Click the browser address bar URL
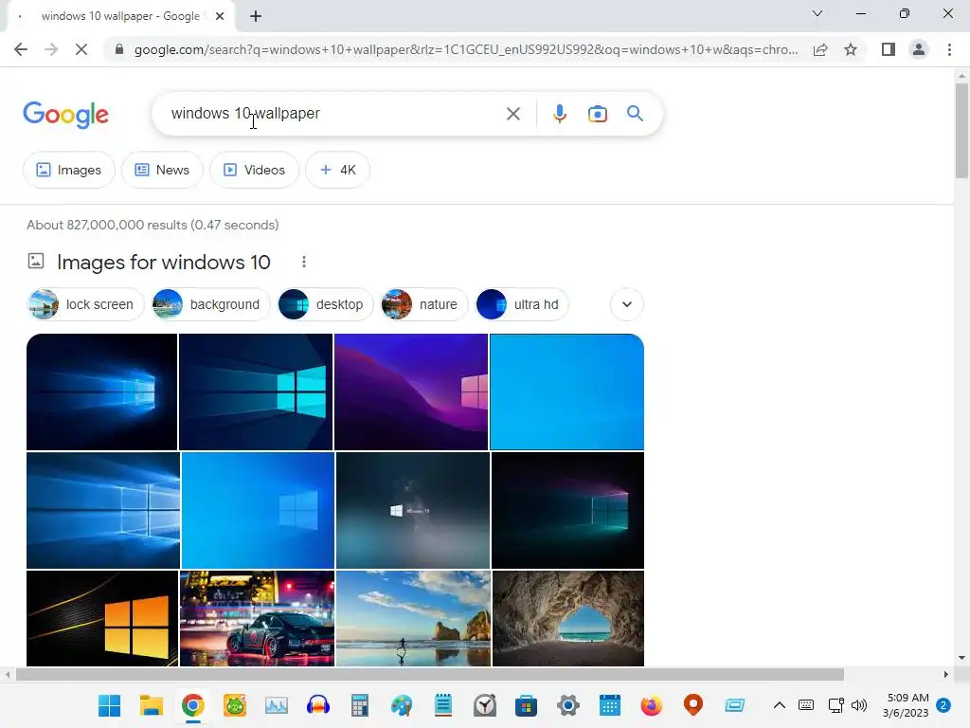 click(x=465, y=49)
